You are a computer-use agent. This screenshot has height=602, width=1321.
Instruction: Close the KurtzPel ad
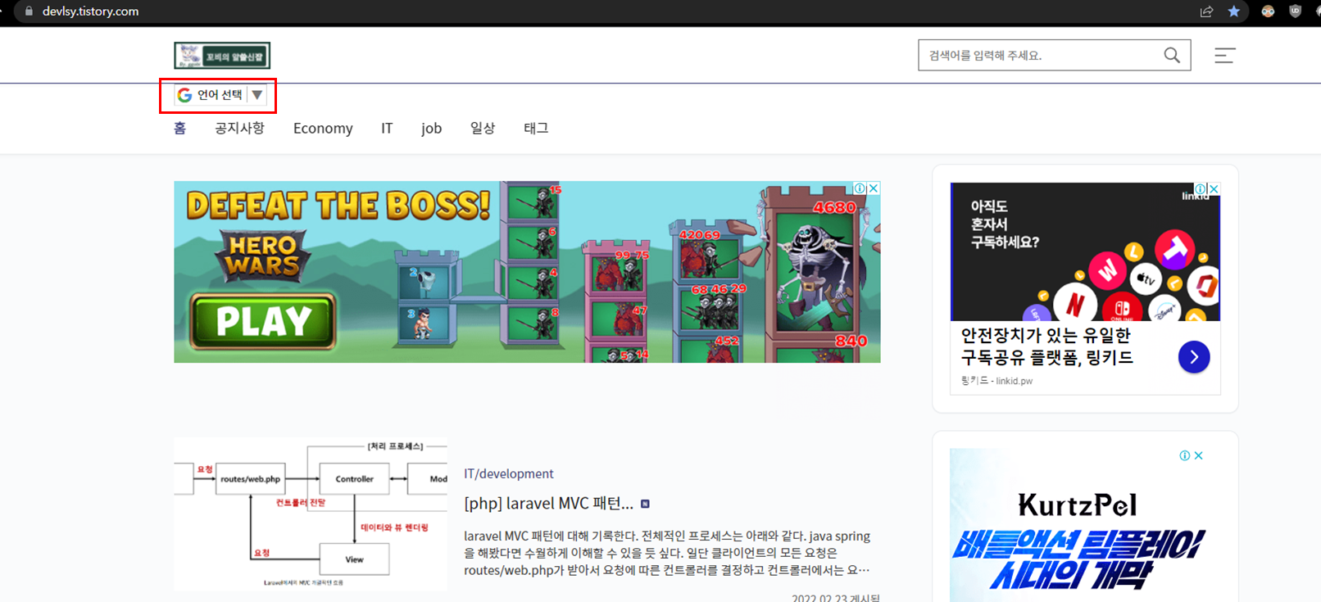1198,455
